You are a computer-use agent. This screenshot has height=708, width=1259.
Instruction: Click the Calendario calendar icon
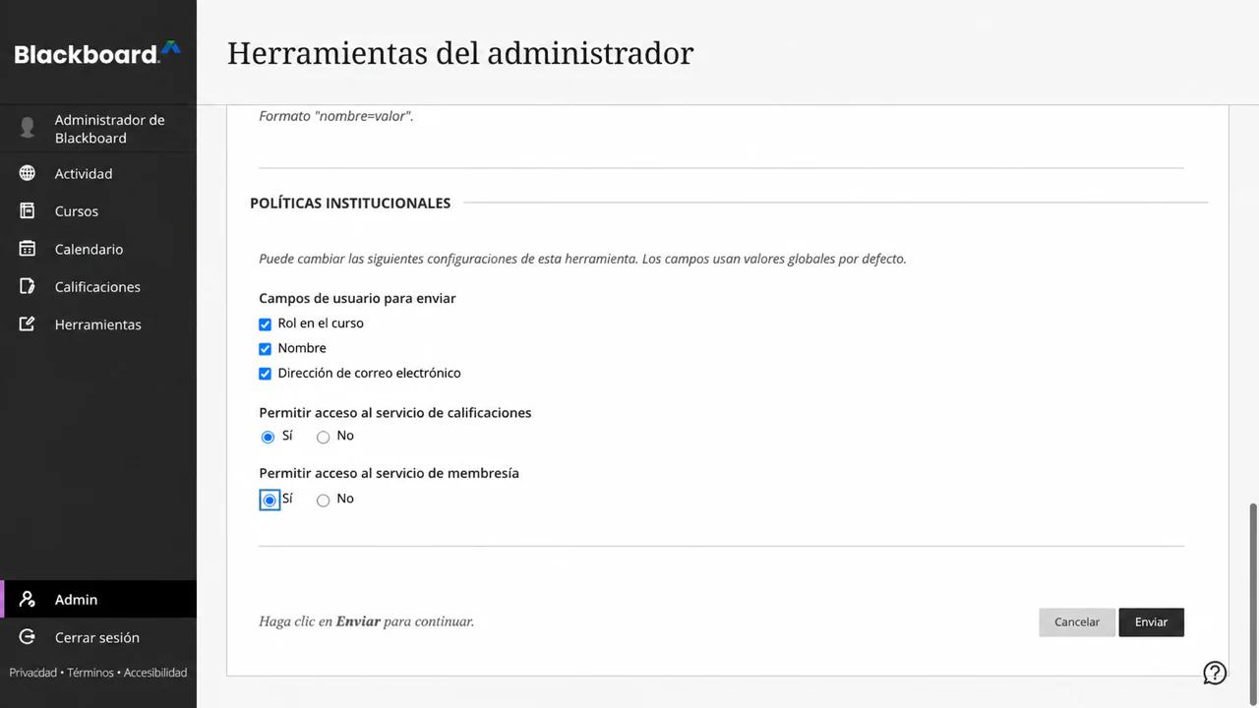pyautogui.click(x=28, y=249)
